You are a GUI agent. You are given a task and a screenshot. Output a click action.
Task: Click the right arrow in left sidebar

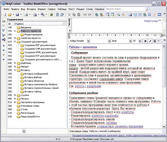pos(4,59)
